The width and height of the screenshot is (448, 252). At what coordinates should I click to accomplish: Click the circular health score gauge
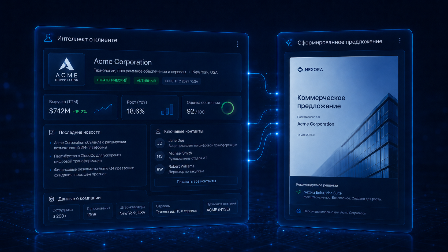[x=227, y=108]
